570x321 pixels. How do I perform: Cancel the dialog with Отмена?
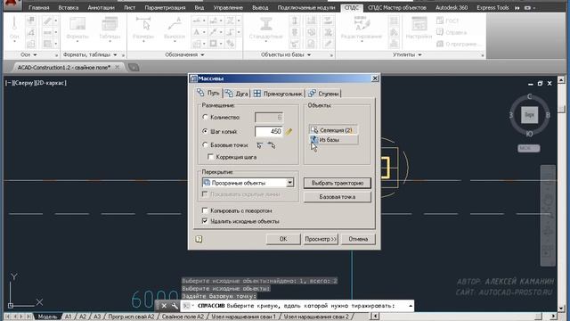click(358, 239)
